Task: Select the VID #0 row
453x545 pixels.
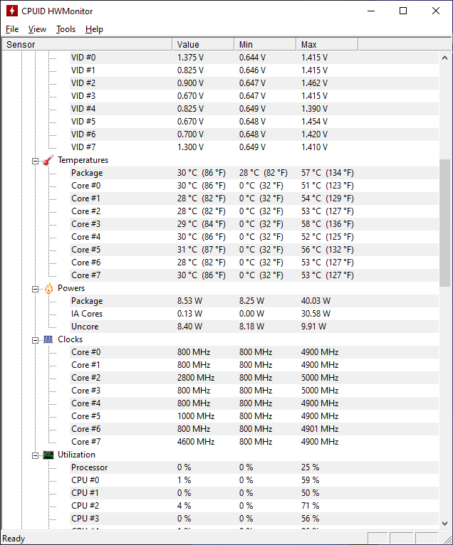Action: click(254, 58)
